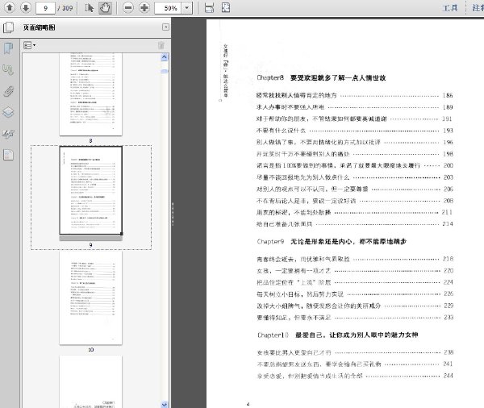Open the Attachments paperclip panel
This screenshot has height=408, width=484.
tap(8, 91)
